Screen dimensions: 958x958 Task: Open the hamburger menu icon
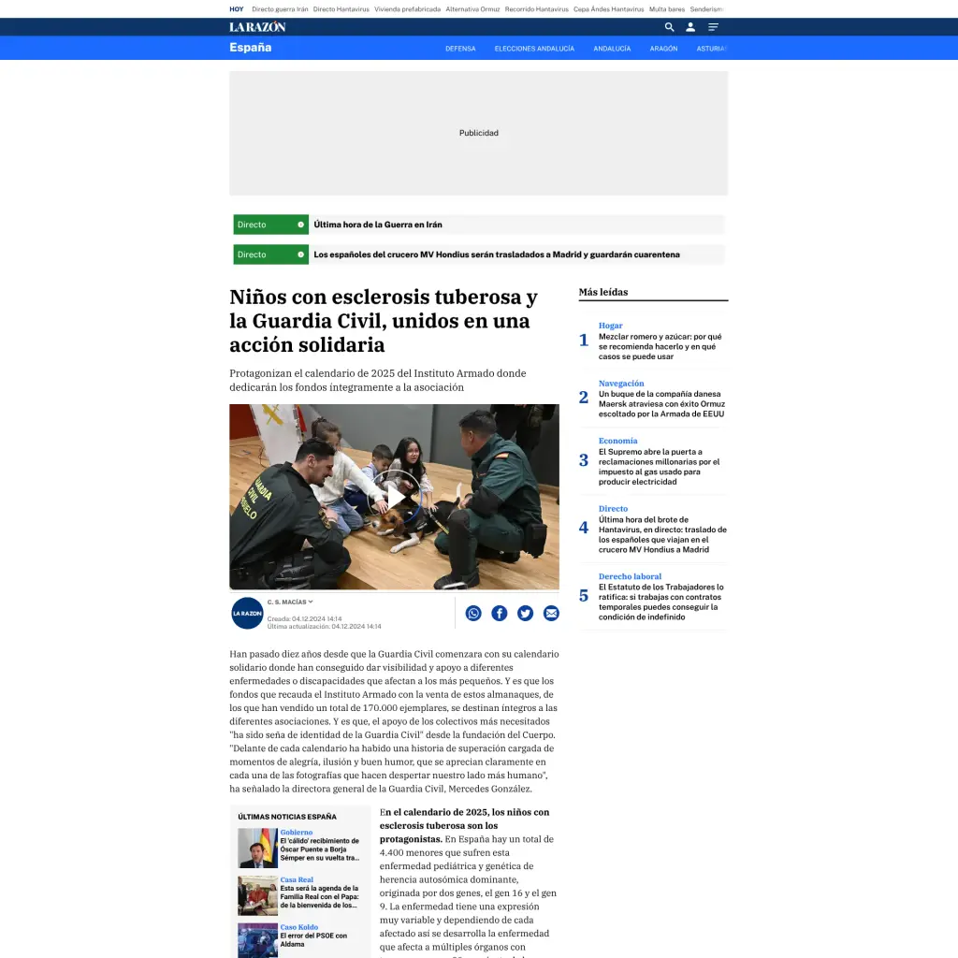click(x=713, y=27)
